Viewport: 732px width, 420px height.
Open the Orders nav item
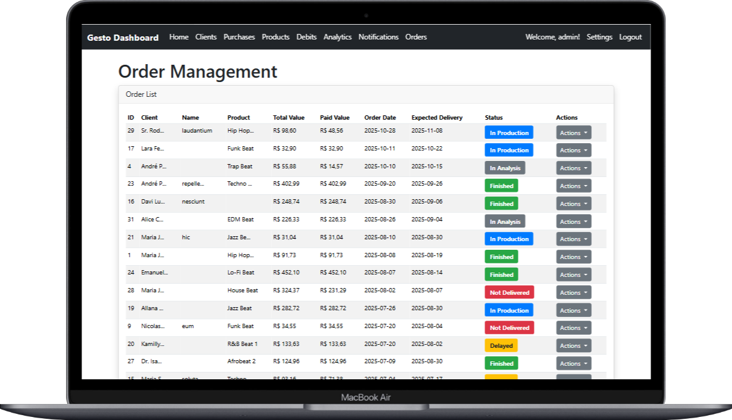pyautogui.click(x=416, y=37)
